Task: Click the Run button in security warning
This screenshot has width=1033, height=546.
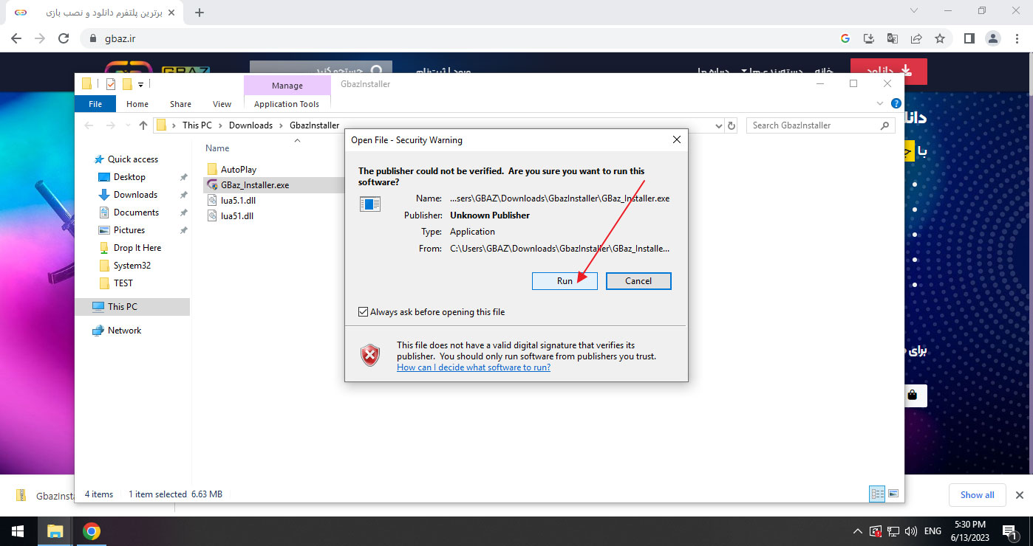Action: pos(565,281)
